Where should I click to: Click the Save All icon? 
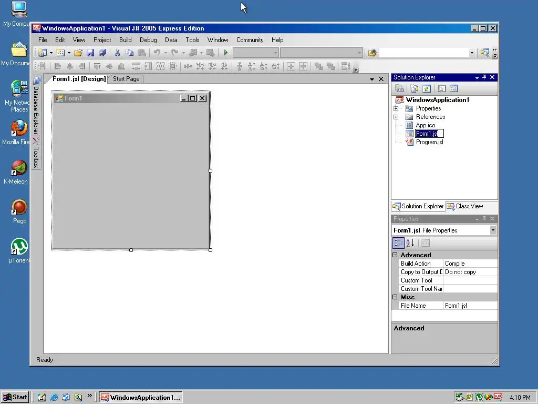tap(102, 53)
